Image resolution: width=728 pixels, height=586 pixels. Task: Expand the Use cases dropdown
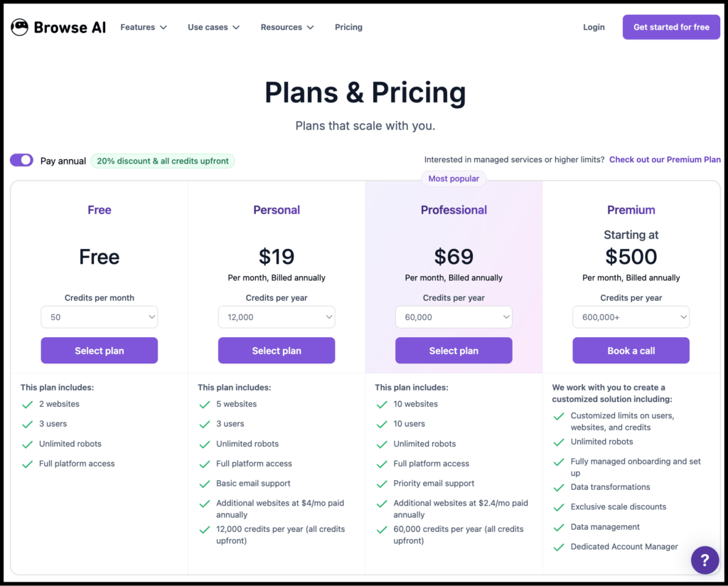click(213, 27)
